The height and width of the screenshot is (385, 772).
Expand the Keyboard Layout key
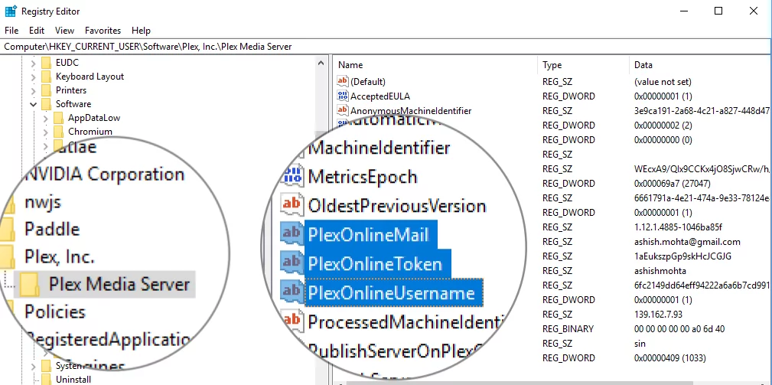[33, 77]
